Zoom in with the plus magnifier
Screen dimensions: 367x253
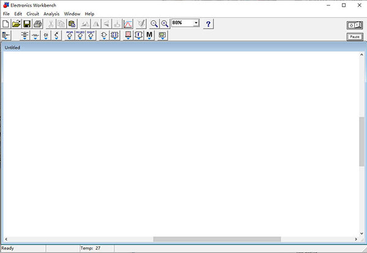tap(165, 24)
